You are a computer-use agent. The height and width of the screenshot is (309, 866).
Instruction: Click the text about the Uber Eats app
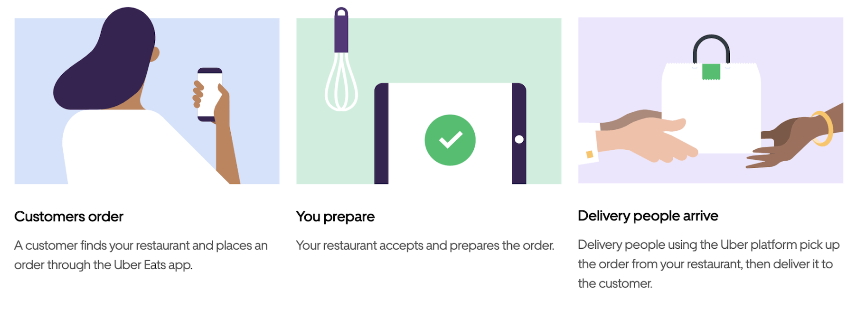coord(141,255)
